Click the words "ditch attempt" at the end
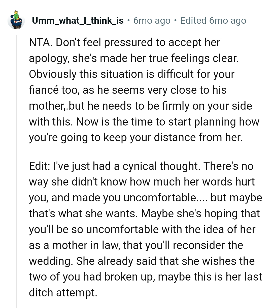This screenshot has height=308, width=272. tap(63, 293)
